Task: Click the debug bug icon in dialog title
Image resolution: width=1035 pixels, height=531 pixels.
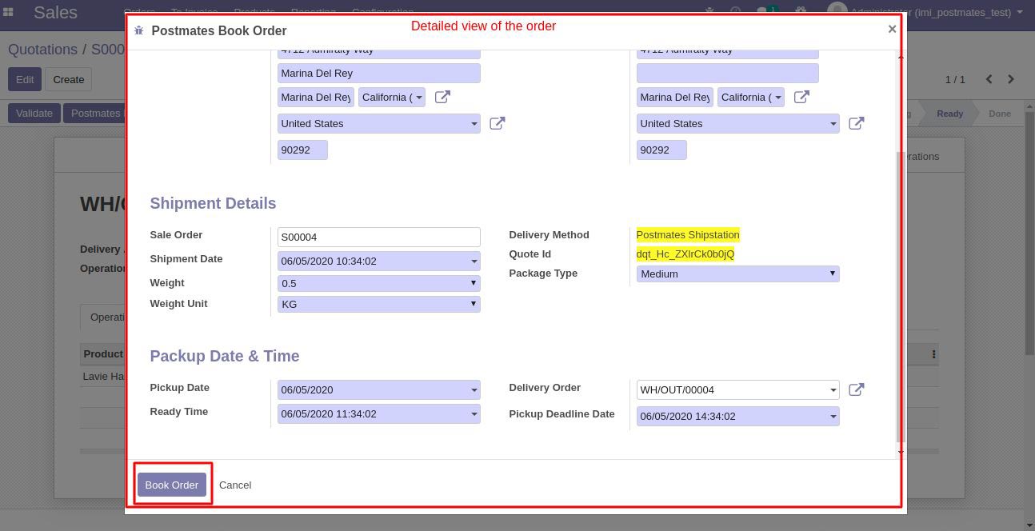Action: (139, 30)
